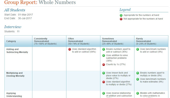
Task: Click the End Date value '30-Jul-2017'
Action: click(25, 18)
